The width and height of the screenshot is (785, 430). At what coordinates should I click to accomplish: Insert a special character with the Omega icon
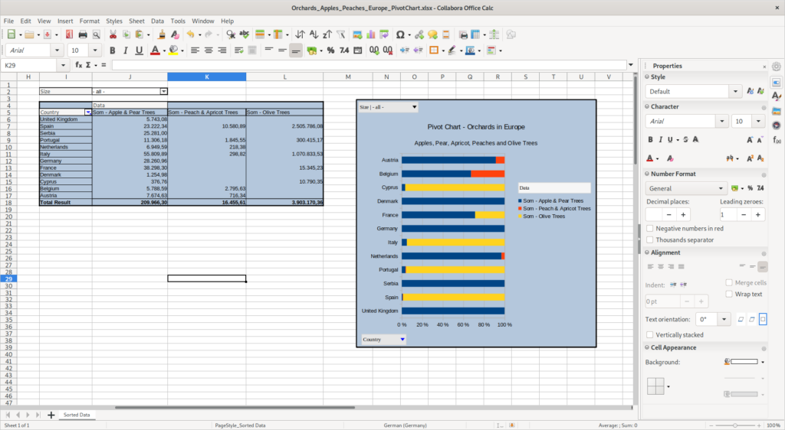(400, 34)
